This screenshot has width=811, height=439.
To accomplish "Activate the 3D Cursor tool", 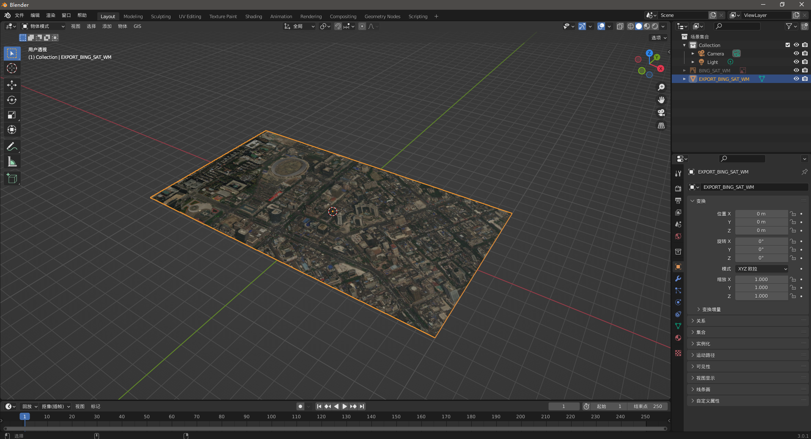I will click(12, 68).
